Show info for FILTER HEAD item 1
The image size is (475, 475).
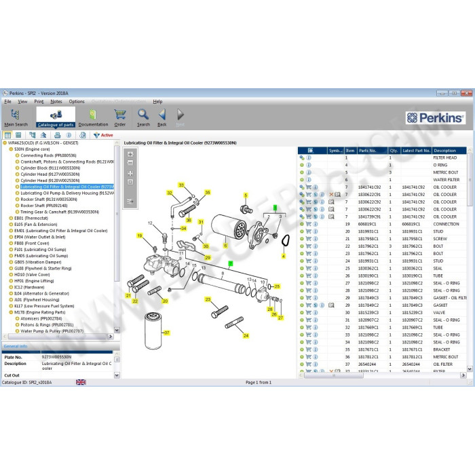[309, 158]
